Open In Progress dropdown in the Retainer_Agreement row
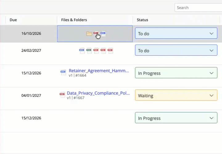The image size is (222, 154). (176, 73)
